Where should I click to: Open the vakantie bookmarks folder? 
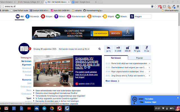click(x=77, y=10)
